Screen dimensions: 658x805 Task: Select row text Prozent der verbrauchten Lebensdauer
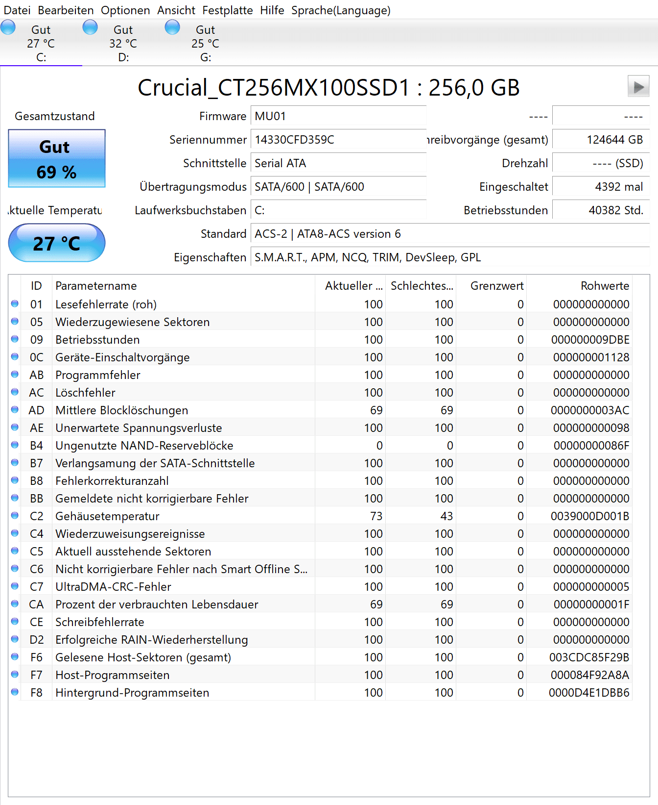coord(157,604)
